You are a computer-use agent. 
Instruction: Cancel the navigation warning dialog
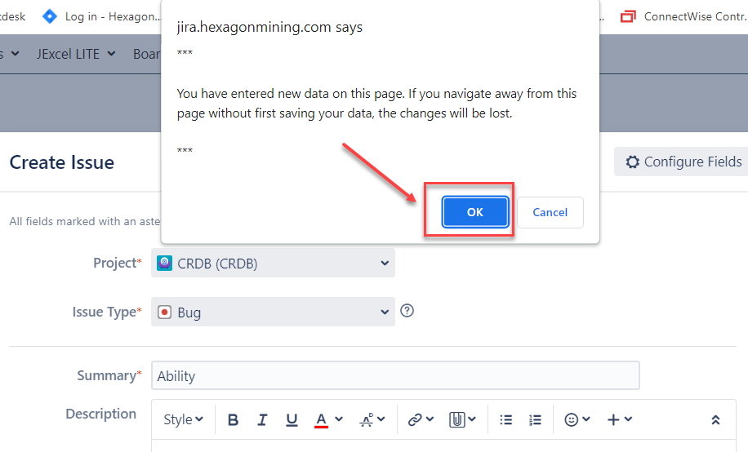click(x=550, y=212)
